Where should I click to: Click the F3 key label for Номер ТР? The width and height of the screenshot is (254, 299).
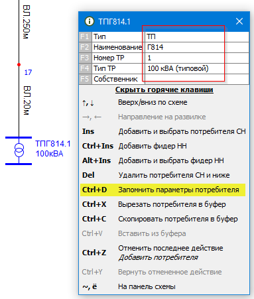[x=85, y=58]
